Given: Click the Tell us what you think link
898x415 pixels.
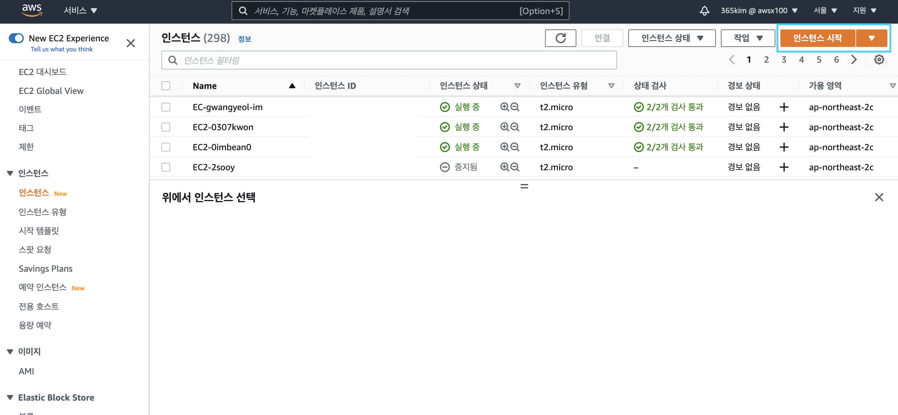Looking at the screenshot, I should (x=62, y=49).
